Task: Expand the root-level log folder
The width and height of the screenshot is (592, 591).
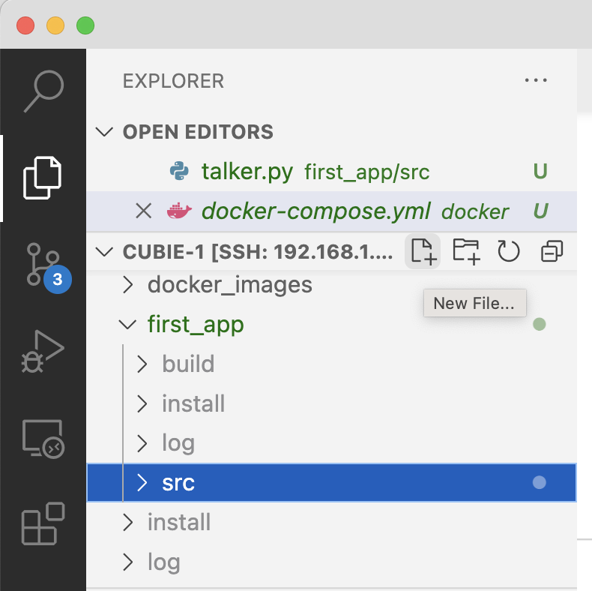Action: [x=128, y=562]
